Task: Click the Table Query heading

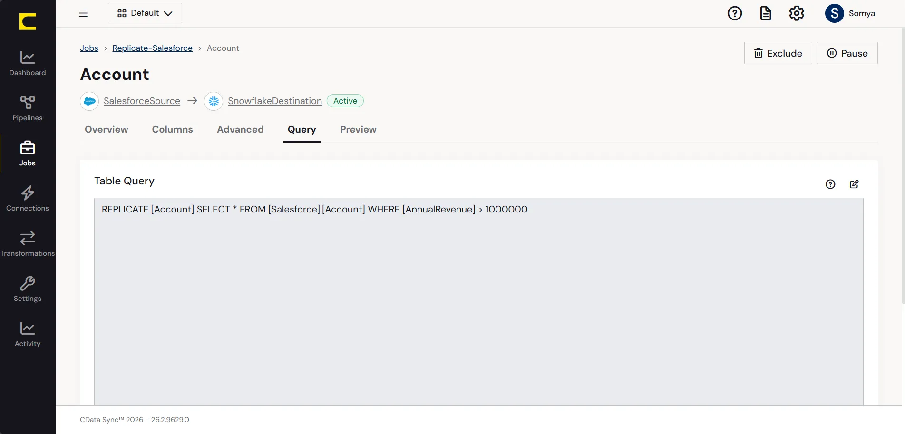Action: [124, 181]
